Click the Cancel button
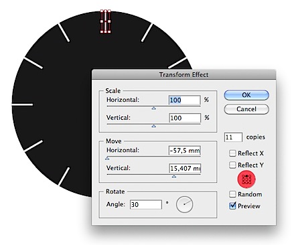 (246, 109)
